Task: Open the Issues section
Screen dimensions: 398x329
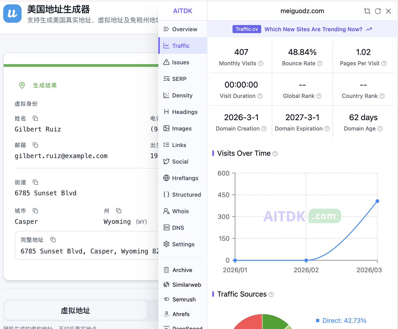Action: (183, 62)
